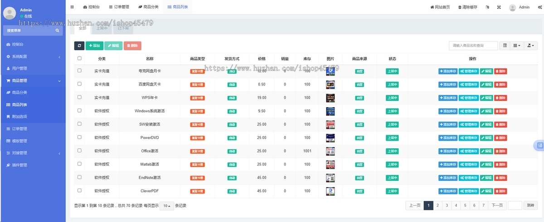The image size is (544, 222).
Task: Open the column visibility grid dropdown
Action: [x=517, y=46]
